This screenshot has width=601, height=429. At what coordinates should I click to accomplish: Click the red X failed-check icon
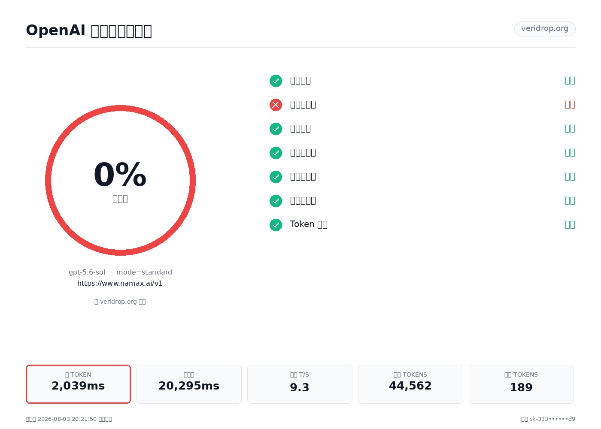tap(276, 105)
